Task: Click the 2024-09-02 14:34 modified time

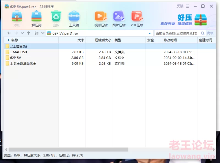Action: (179, 58)
